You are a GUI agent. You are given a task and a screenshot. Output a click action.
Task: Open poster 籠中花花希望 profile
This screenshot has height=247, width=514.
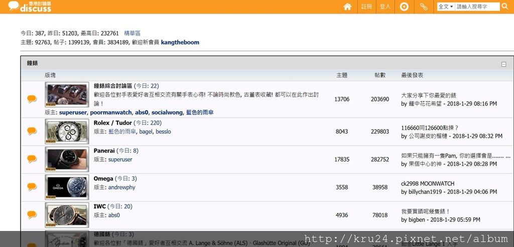point(426,104)
